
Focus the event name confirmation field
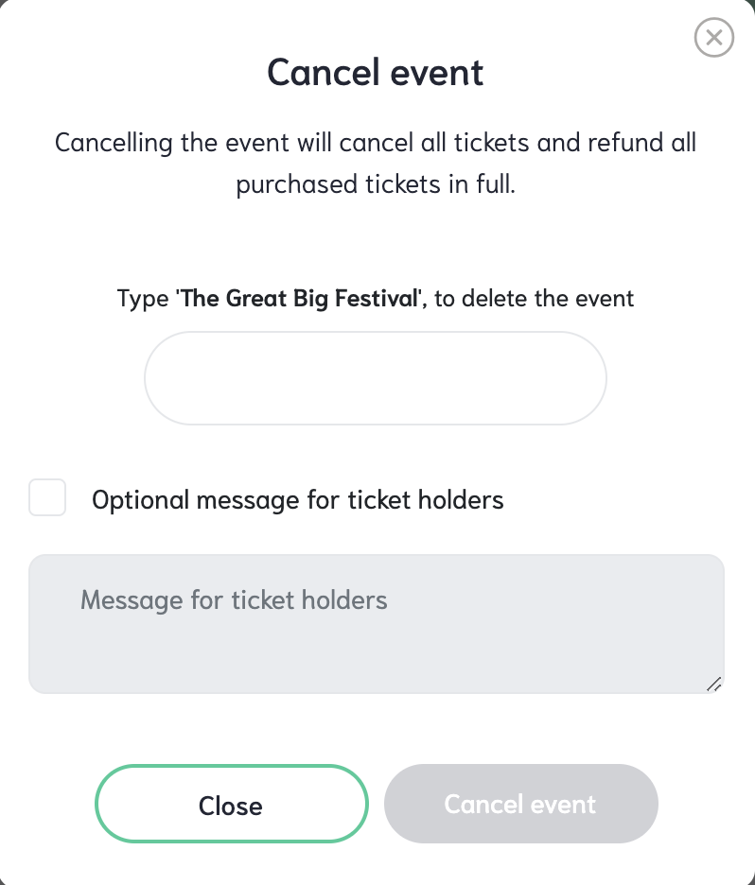[376, 377]
